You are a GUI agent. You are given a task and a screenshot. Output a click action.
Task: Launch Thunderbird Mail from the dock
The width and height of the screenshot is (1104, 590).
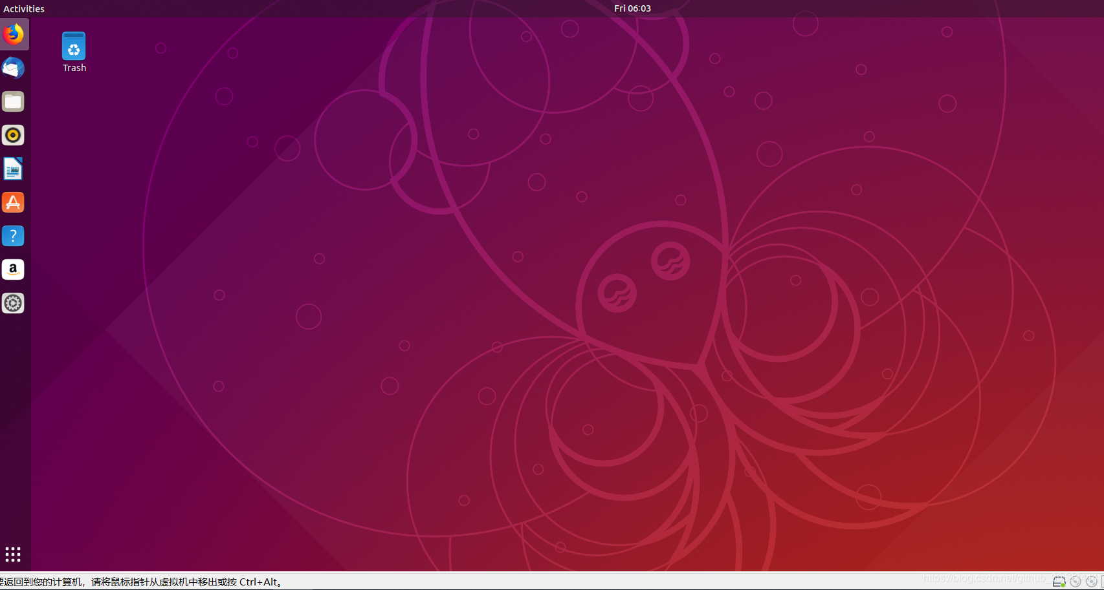13,68
